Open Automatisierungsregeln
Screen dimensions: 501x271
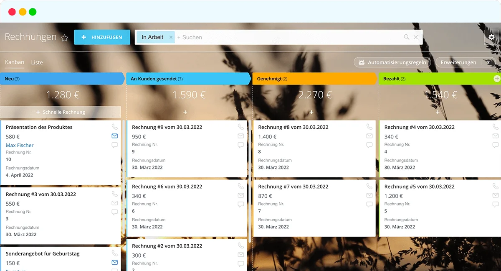(x=392, y=62)
